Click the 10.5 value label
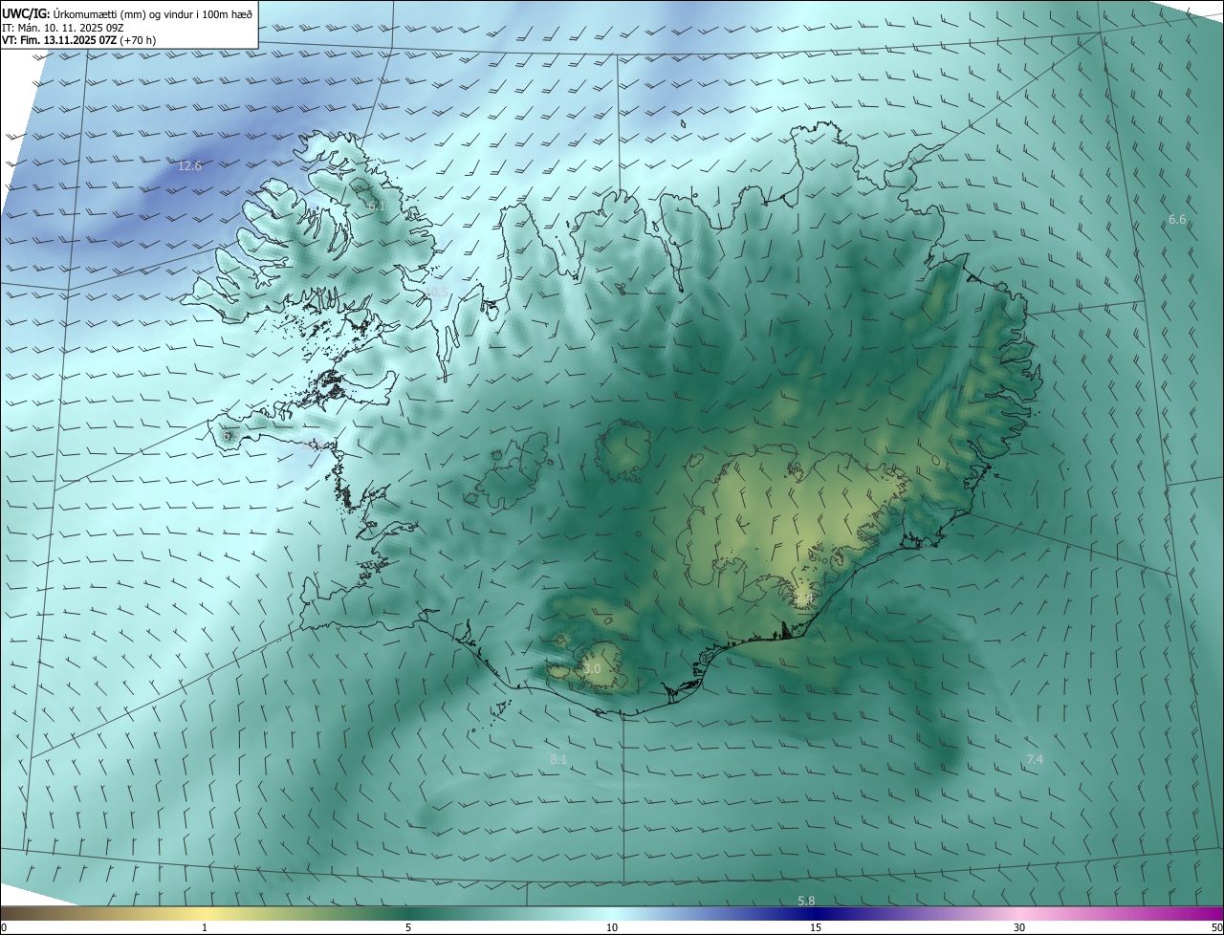1224x935 pixels. pos(436,292)
